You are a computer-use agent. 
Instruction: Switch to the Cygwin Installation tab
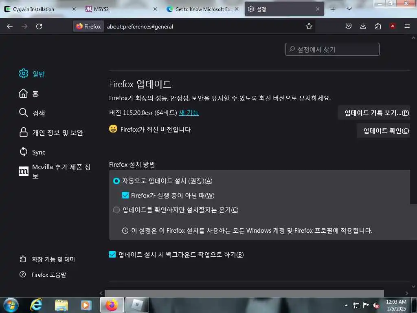click(x=40, y=9)
